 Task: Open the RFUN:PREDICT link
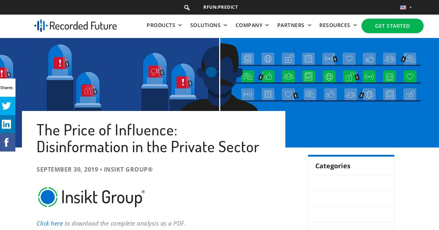(221, 7)
